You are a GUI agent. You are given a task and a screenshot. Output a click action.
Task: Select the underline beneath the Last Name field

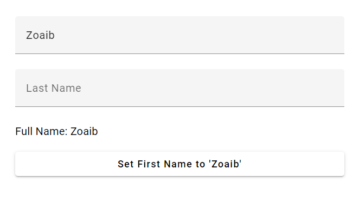(179, 106)
